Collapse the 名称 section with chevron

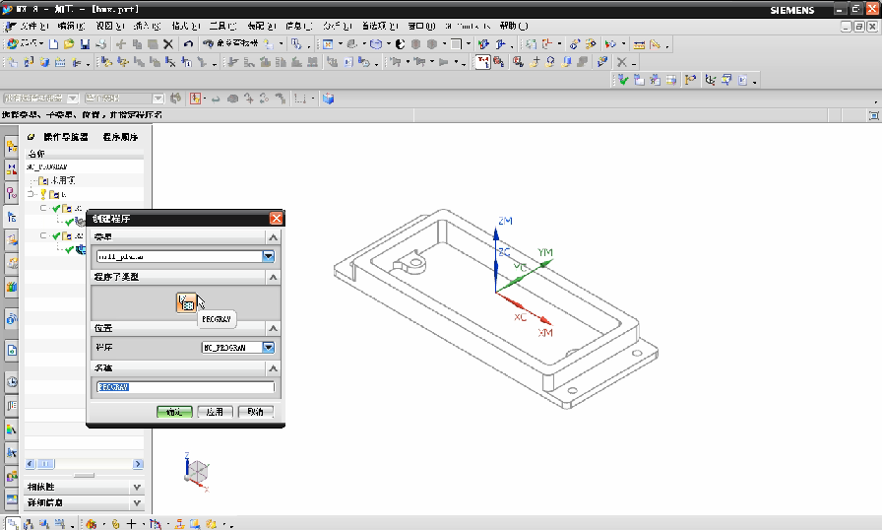point(274,367)
